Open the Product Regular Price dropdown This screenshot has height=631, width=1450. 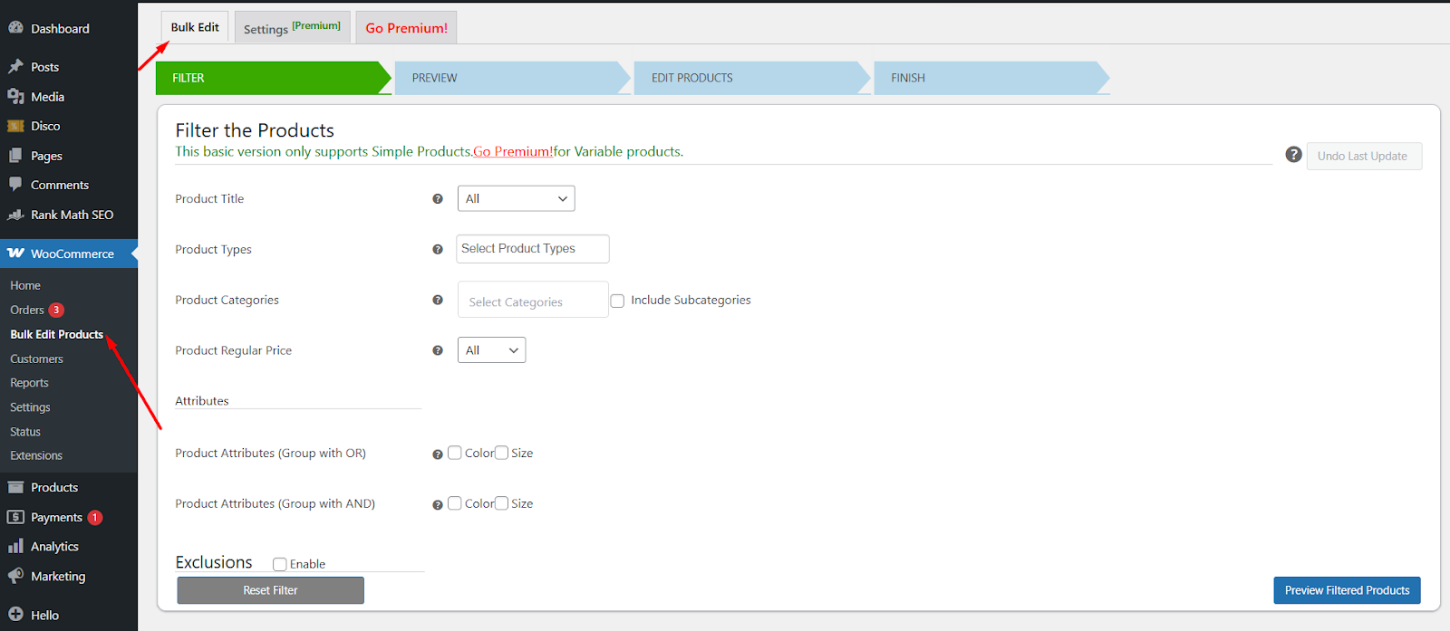[x=492, y=350]
